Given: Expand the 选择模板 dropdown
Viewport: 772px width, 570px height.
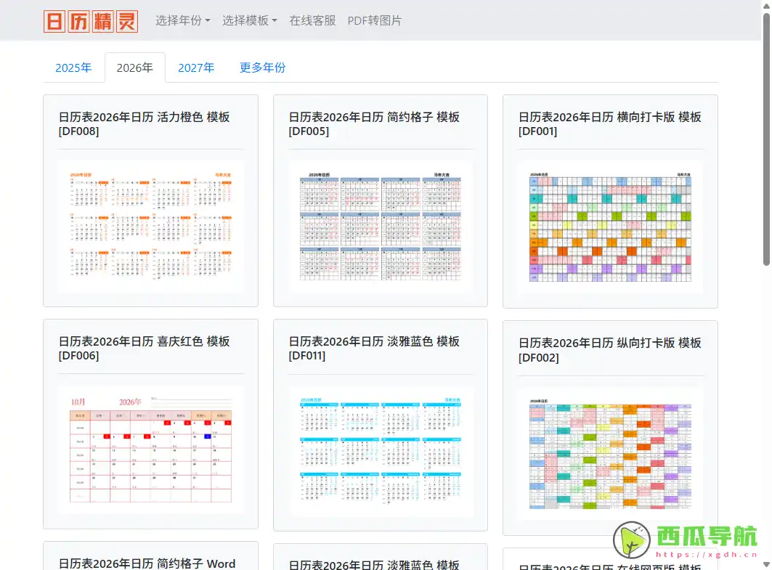Looking at the screenshot, I should (x=249, y=21).
